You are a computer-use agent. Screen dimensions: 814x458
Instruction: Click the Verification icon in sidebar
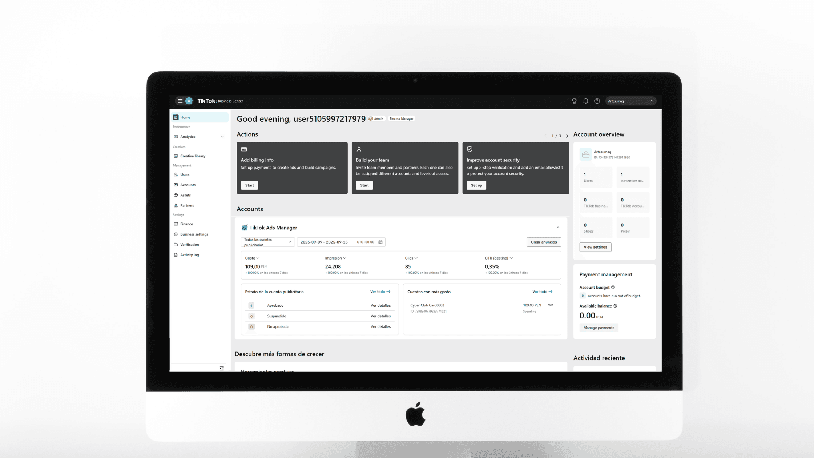[176, 245]
